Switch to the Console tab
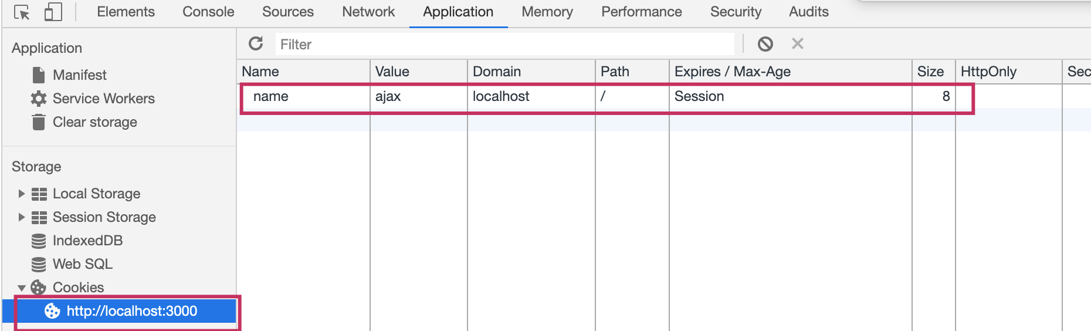This screenshot has width=1091, height=331. coord(208,12)
